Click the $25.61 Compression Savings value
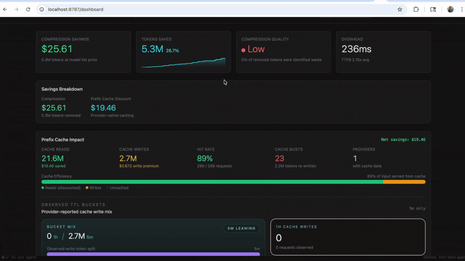 [57, 49]
